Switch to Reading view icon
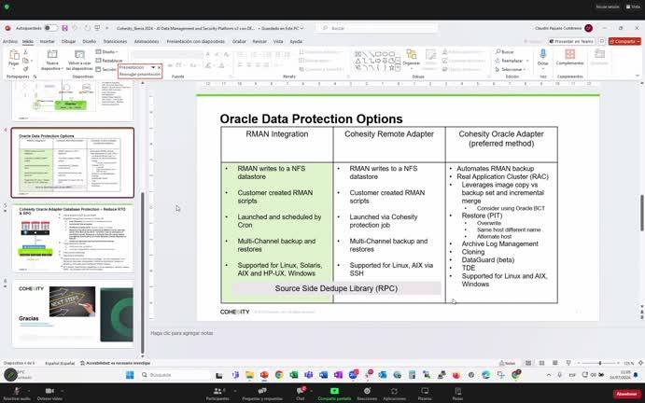Image resolution: width=645 pixels, height=403 pixels. 554,363
